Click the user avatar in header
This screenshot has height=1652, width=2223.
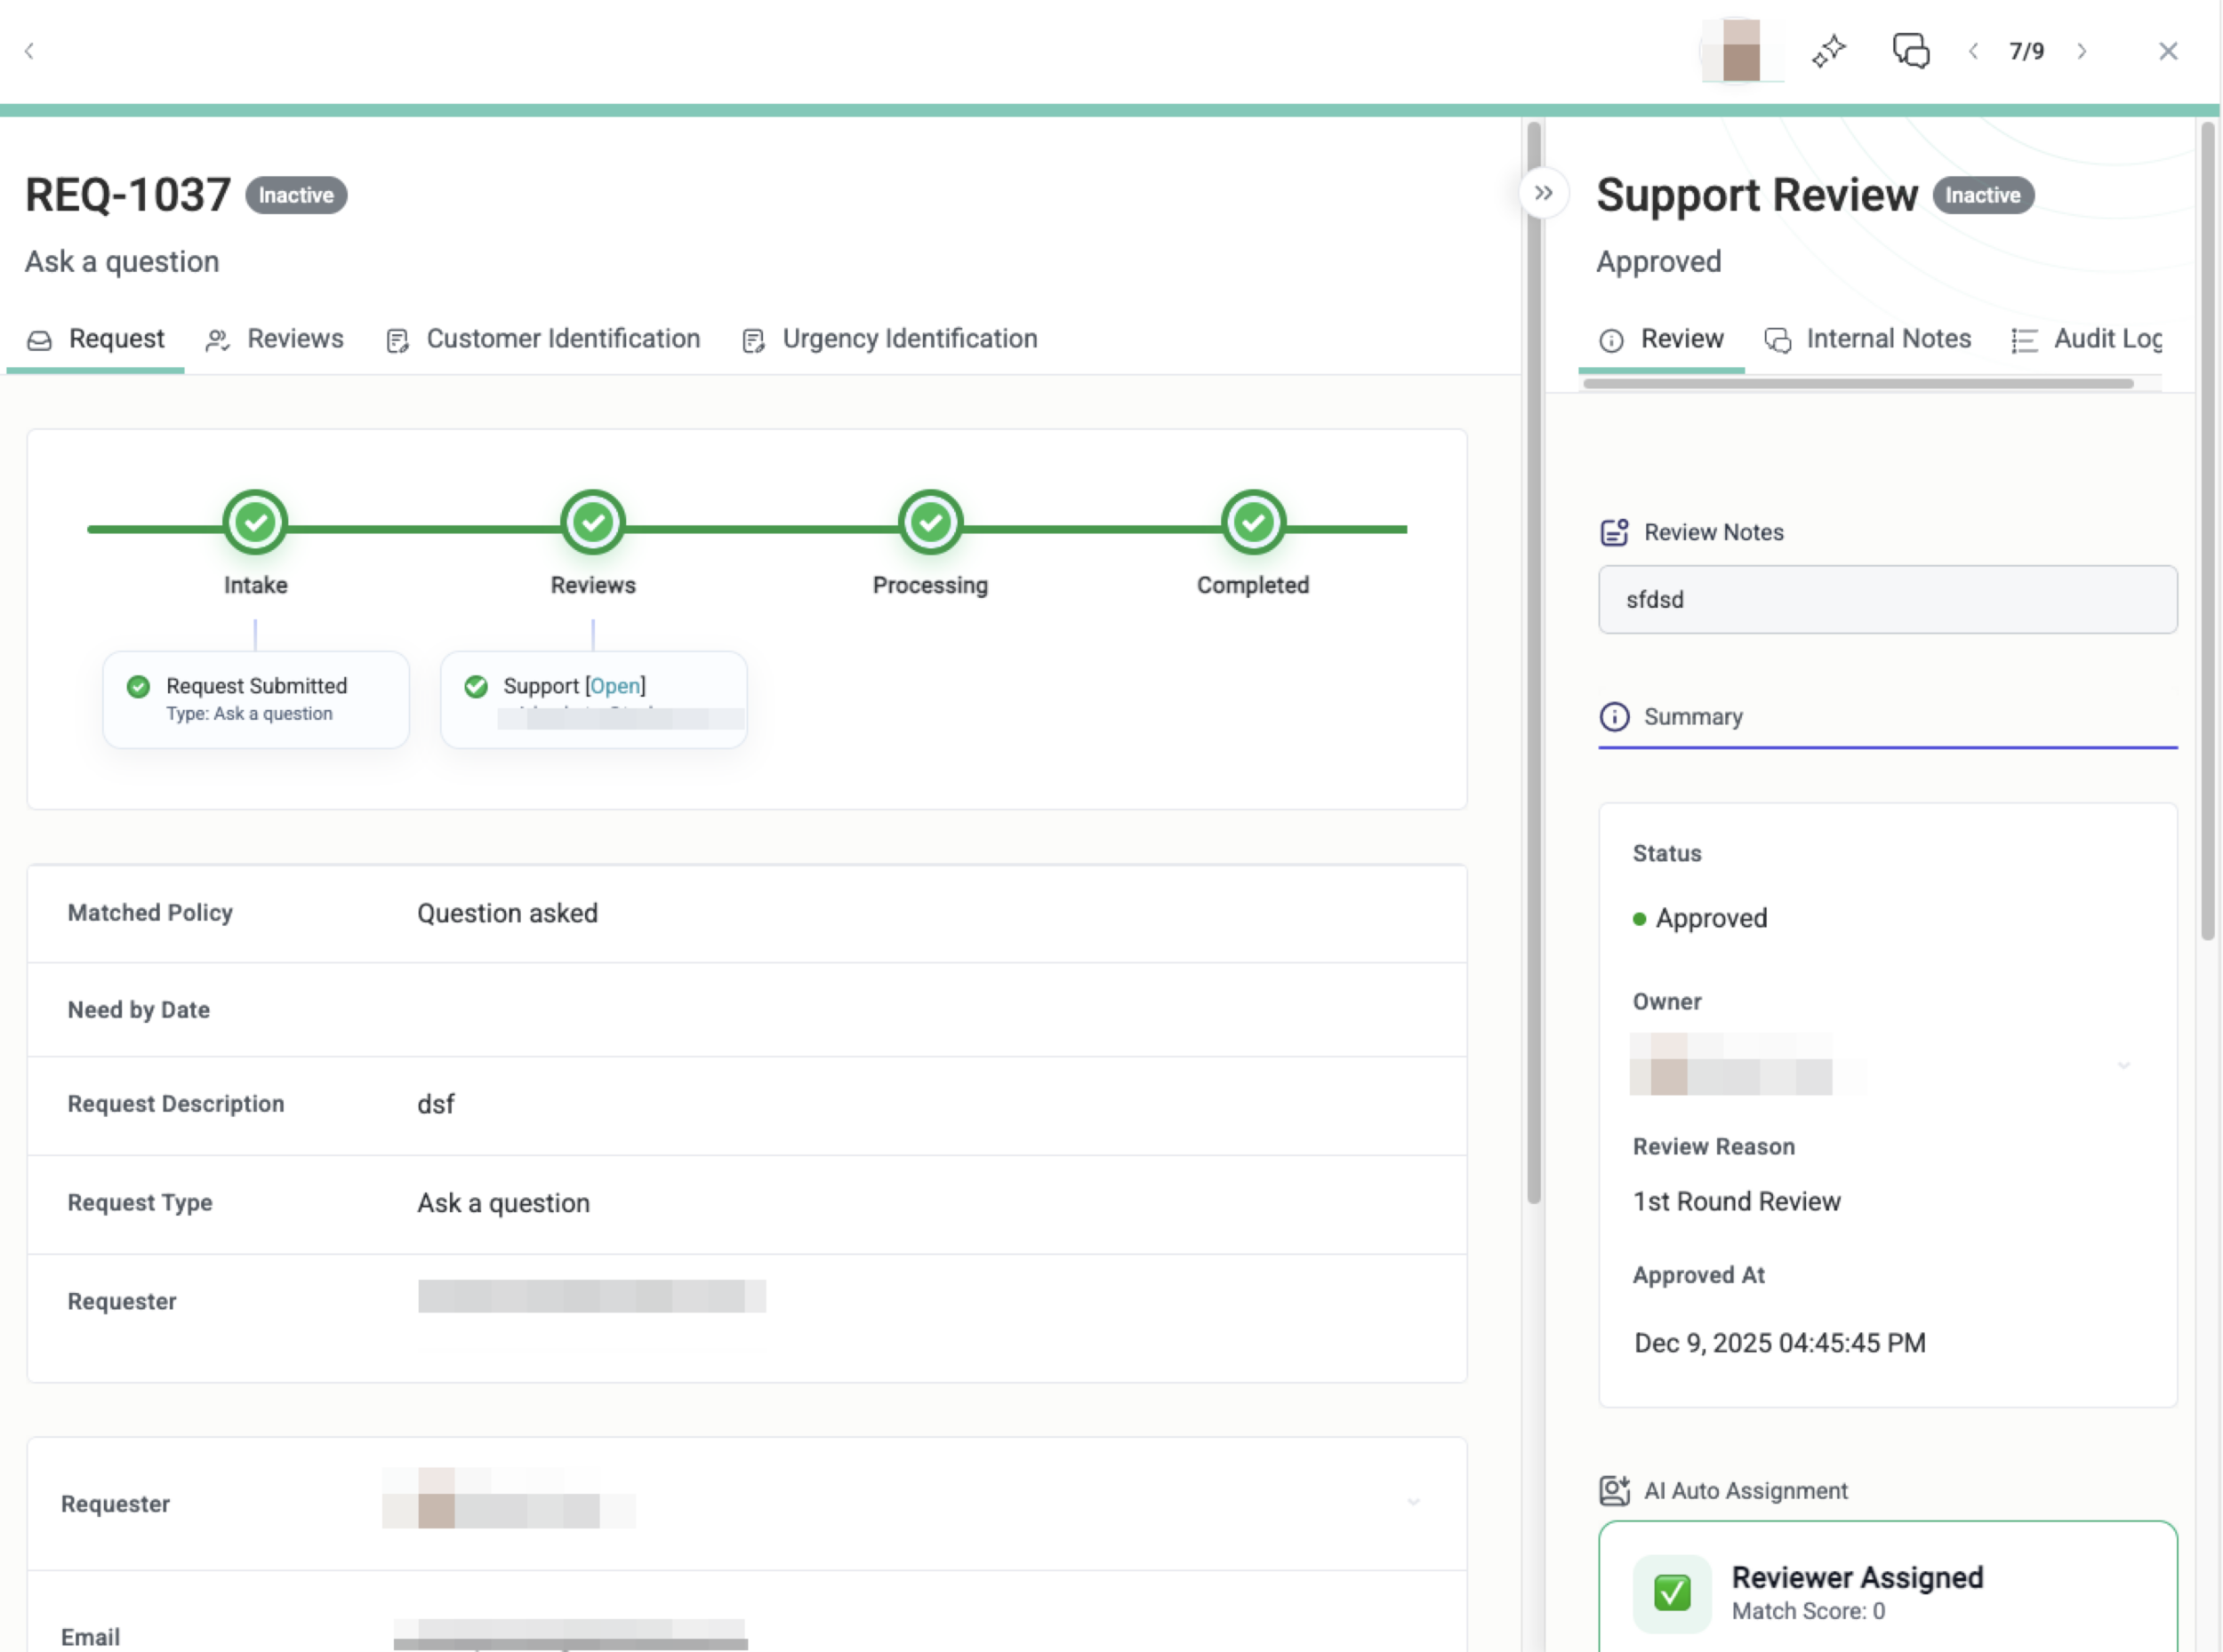[x=1741, y=51]
